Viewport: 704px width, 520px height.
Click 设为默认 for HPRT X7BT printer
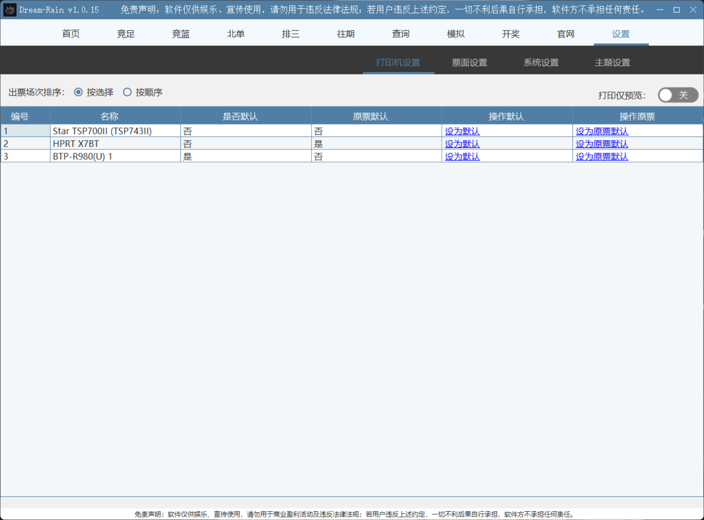[x=462, y=144]
